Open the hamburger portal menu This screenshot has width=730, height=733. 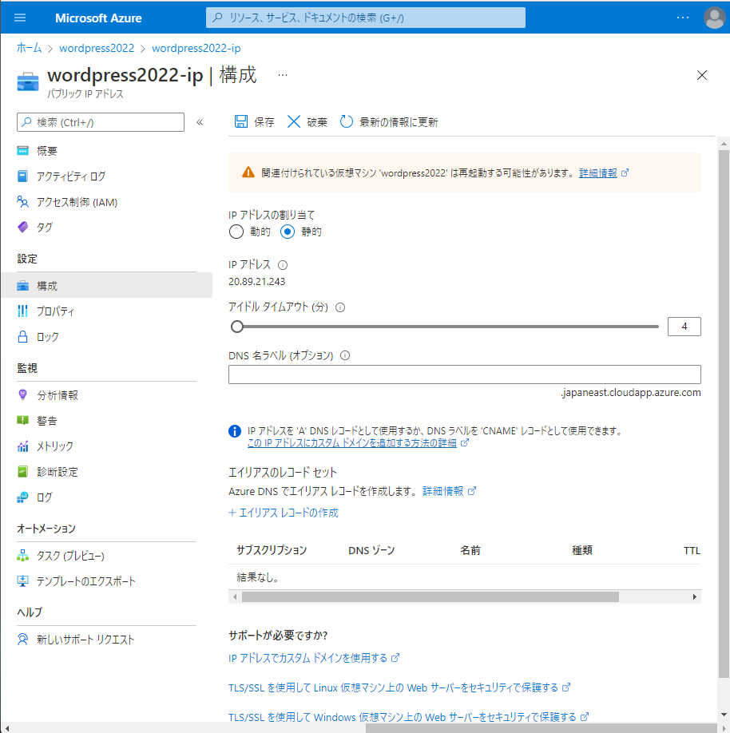tap(20, 18)
